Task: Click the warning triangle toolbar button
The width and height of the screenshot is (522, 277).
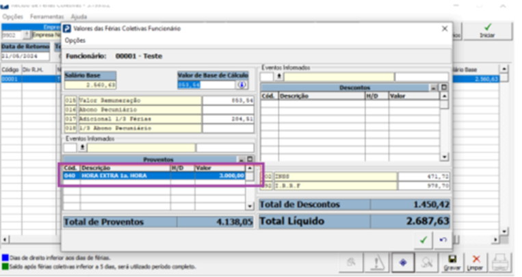Action: [x=377, y=263]
